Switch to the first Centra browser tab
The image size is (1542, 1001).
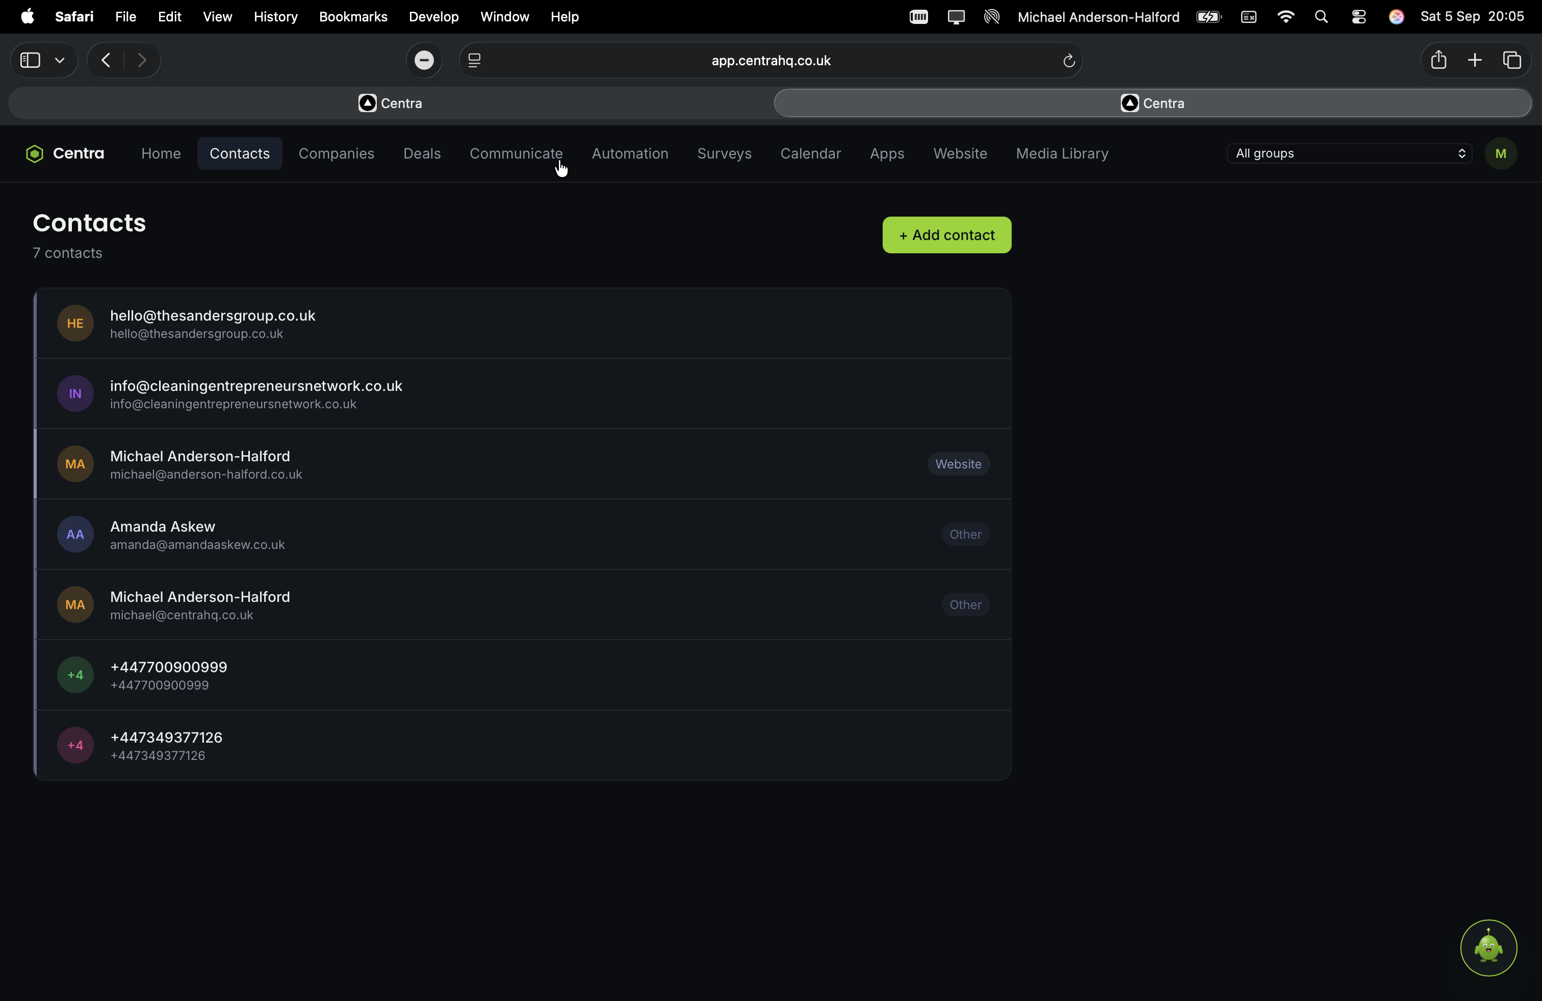pyautogui.click(x=390, y=103)
